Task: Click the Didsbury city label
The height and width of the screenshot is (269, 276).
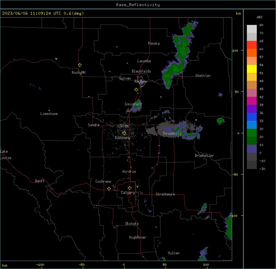Action: [x=123, y=138]
